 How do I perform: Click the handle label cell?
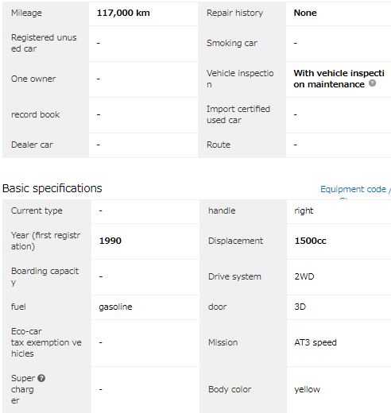point(243,211)
